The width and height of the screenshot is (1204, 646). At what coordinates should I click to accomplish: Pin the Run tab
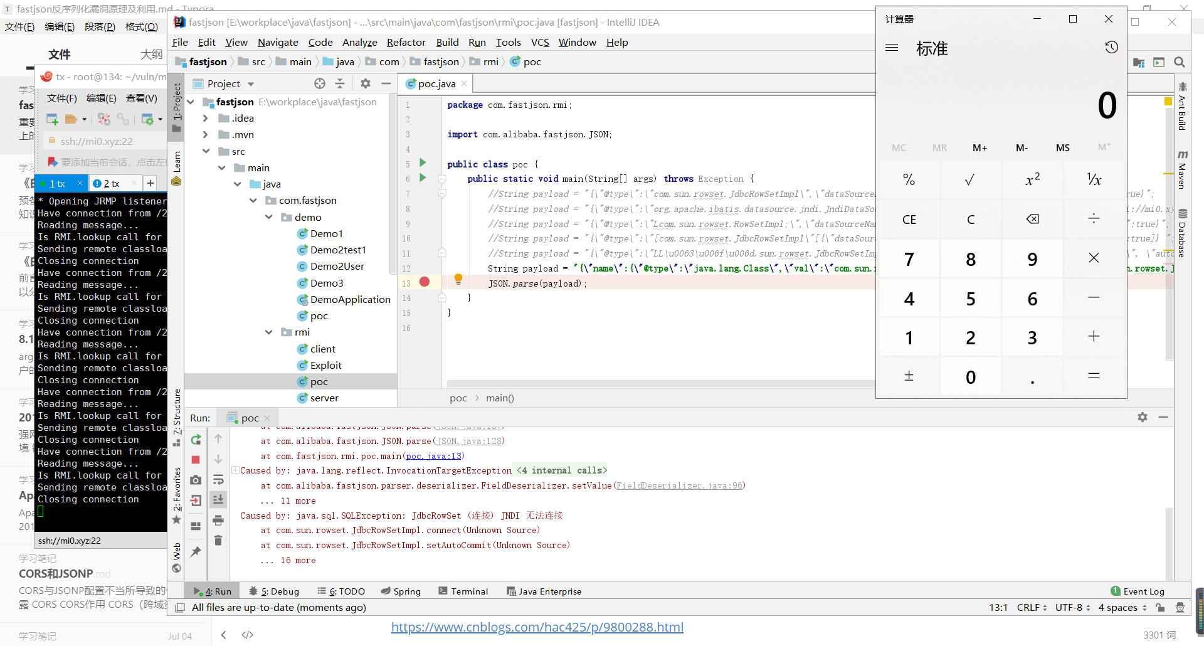point(196,551)
